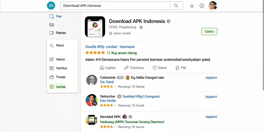Click the gray round icon in 'Hennhlod DPK' row
264x132 pixels.
(130, 117)
